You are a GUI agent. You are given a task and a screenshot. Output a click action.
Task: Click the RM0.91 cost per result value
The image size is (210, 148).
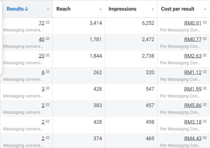(192, 23)
